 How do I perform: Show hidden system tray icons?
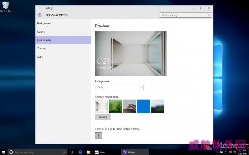pyautogui.click(x=217, y=152)
